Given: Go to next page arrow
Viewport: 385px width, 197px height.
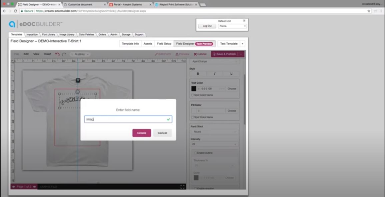Looking at the screenshot, I should click(34, 187).
